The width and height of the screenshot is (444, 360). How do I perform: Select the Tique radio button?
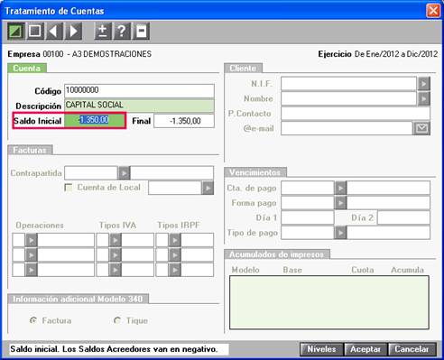(x=117, y=320)
